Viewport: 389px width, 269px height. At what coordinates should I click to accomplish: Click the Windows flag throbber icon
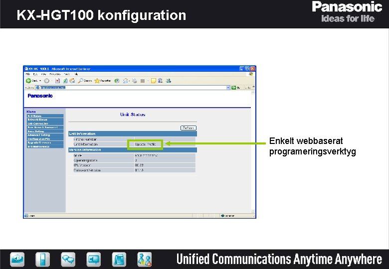(251, 74)
